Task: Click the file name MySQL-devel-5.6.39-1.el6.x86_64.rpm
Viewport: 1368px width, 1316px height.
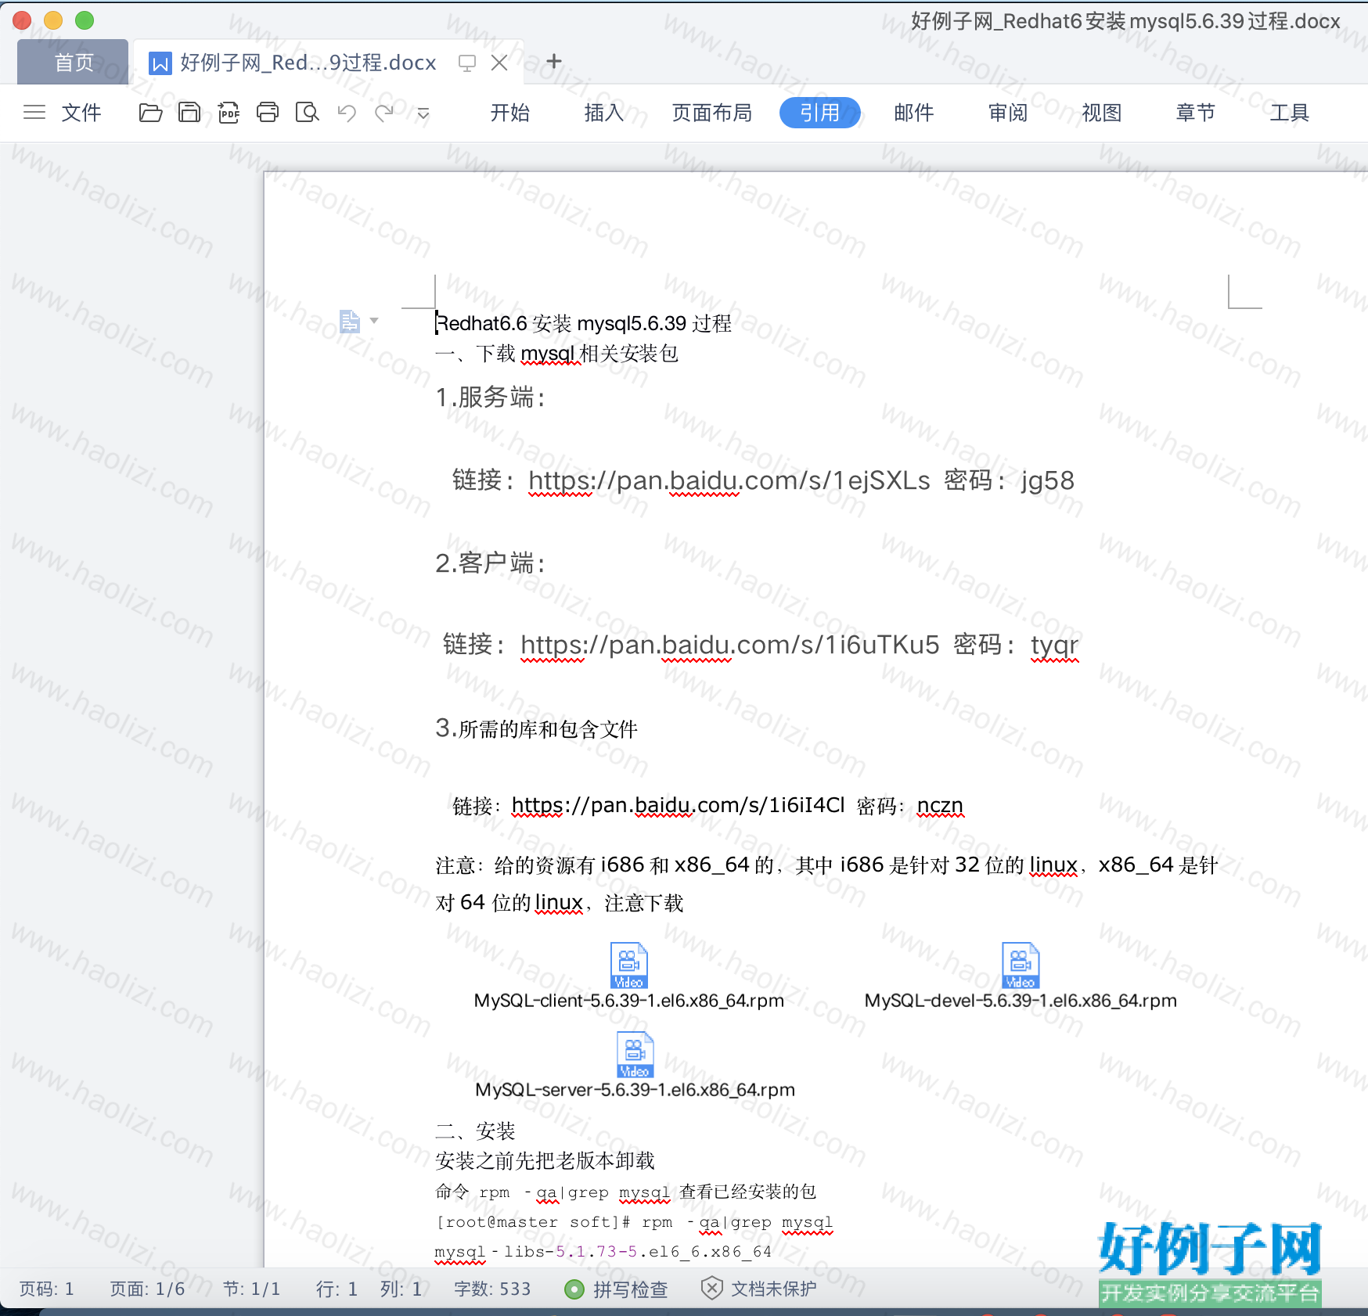Action: 1021,1001
